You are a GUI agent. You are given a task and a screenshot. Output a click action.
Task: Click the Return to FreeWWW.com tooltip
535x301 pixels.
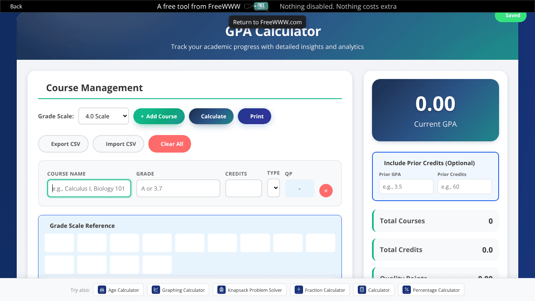pos(267,22)
